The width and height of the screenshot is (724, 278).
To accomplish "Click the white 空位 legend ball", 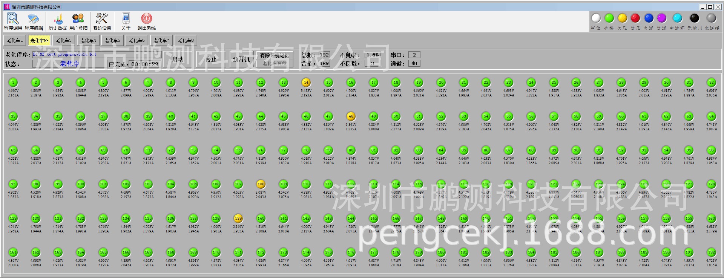I will coord(596,18).
